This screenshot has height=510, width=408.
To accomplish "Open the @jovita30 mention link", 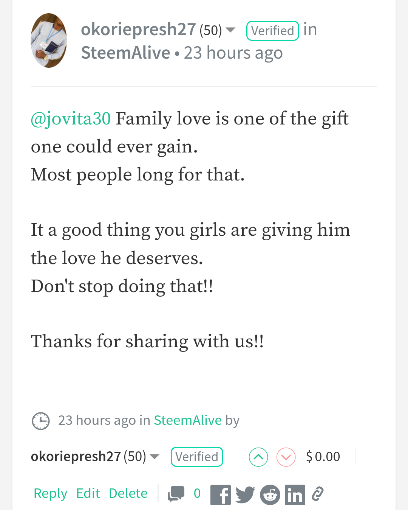I will pos(71,119).
